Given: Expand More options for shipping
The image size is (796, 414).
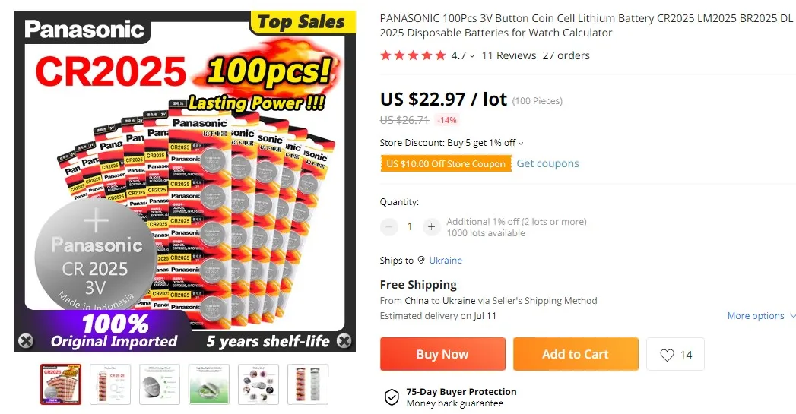Looking at the screenshot, I should (761, 315).
